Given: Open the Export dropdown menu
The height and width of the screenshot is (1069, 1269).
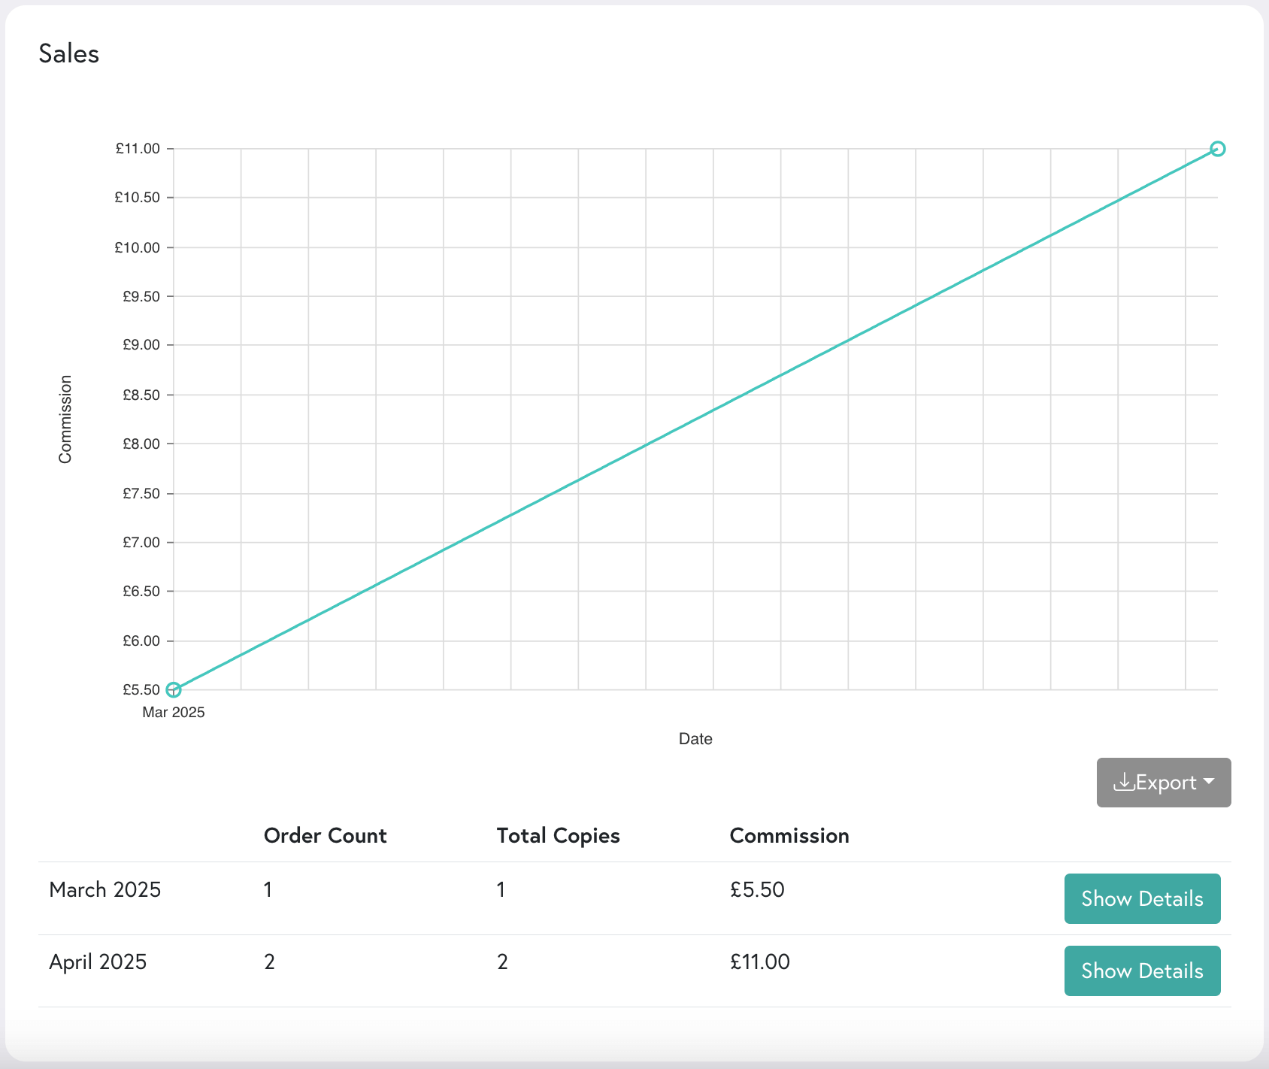Looking at the screenshot, I should point(1163,782).
